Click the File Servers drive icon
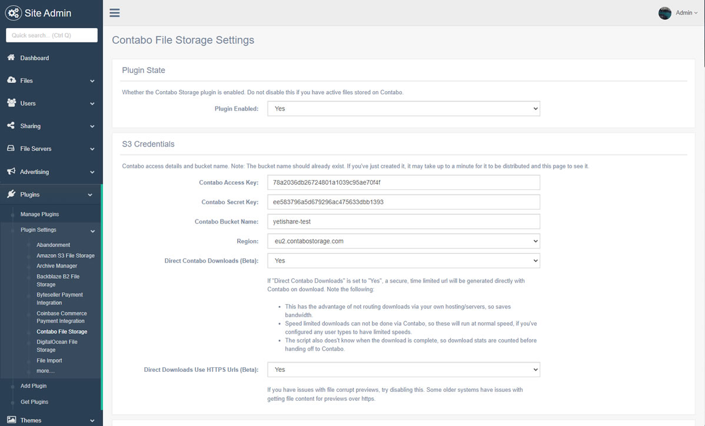This screenshot has width=705, height=426. [x=11, y=148]
